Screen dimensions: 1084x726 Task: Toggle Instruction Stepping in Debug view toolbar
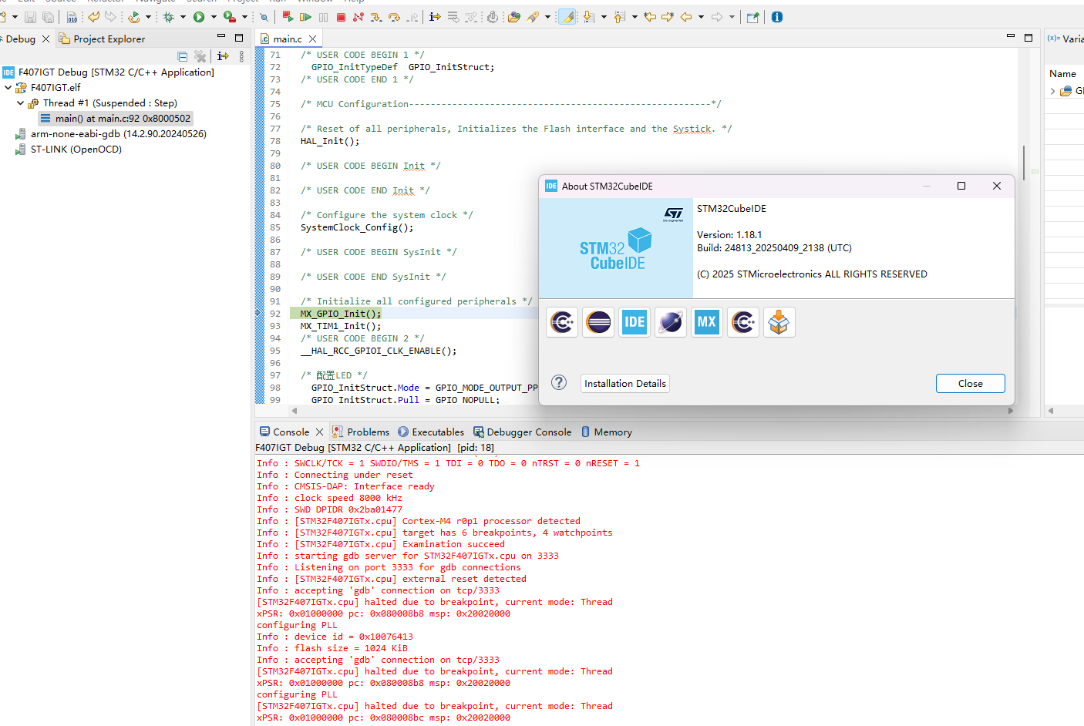223,56
